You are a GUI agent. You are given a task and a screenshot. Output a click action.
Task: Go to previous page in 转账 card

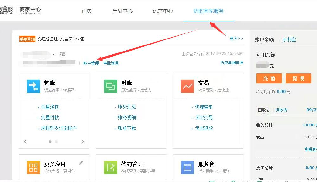pyautogui.click(x=25, y=142)
